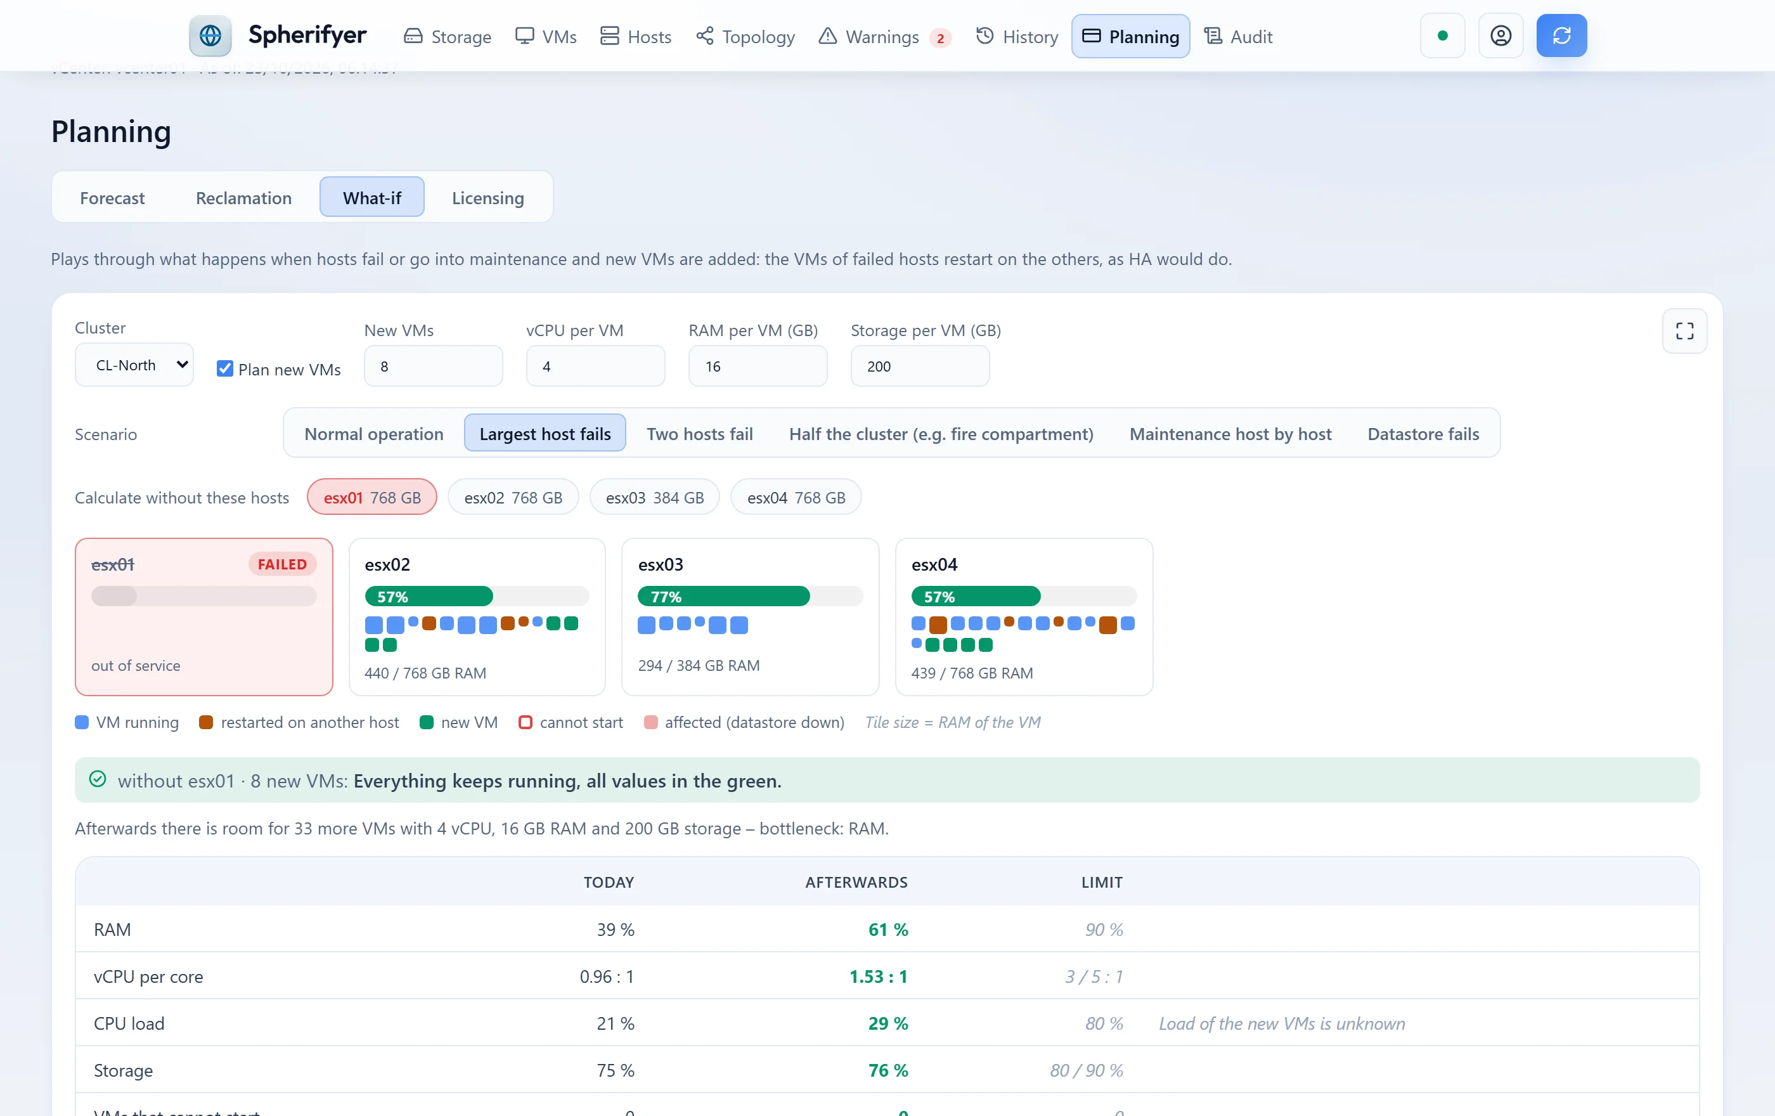The image size is (1775, 1116).
Task: Toggle the esx03 384 GB host chip
Action: (x=655, y=498)
